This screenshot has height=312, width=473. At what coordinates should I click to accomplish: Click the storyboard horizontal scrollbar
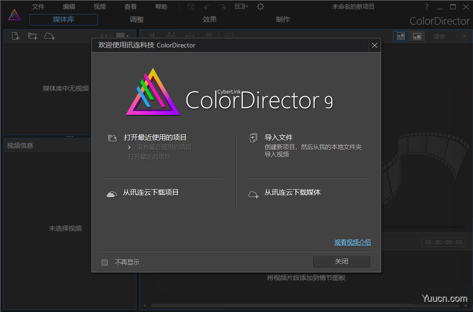[305, 305]
